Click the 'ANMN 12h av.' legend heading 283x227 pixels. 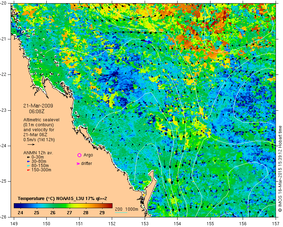pos(38,153)
